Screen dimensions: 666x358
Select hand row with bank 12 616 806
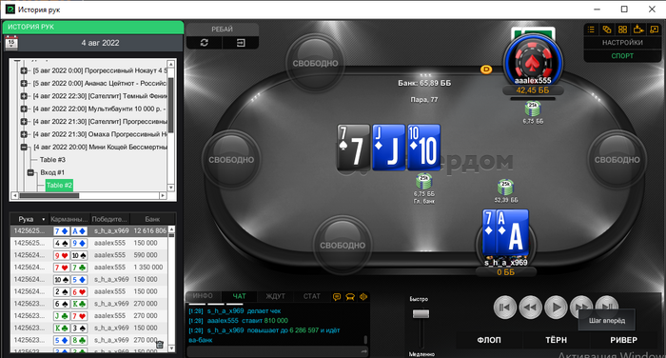pyautogui.click(x=89, y=230)
